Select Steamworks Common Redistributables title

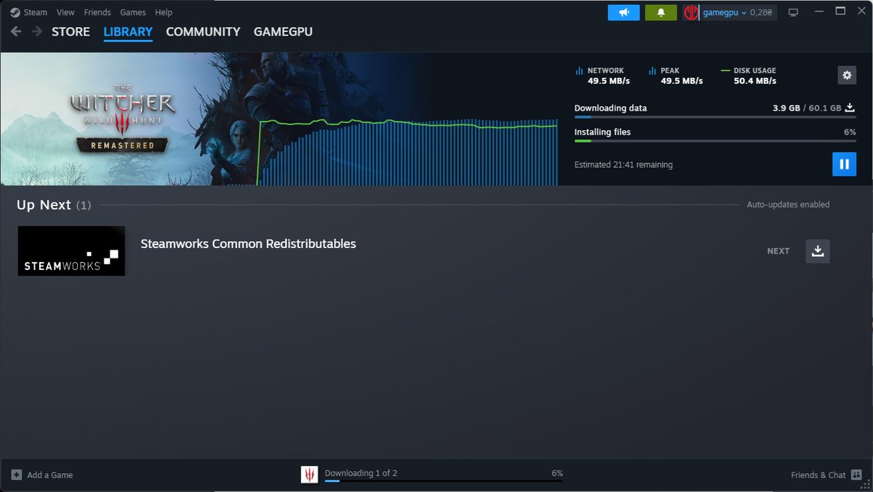[x=248, y=244]
